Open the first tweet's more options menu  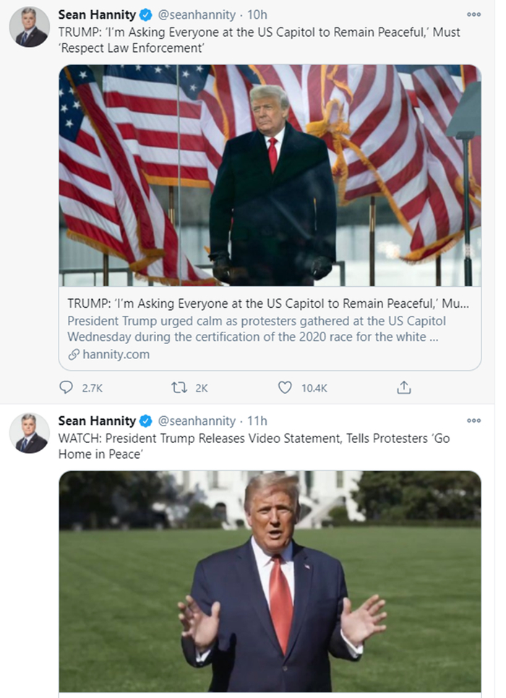coord(473,14)
